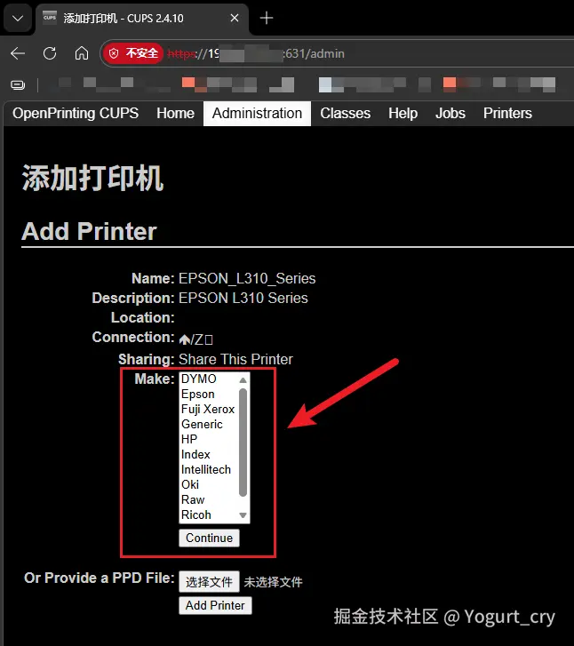Select HP in the Make list
This screenshot has width=574, height=646.
click(x=210, y=439)
